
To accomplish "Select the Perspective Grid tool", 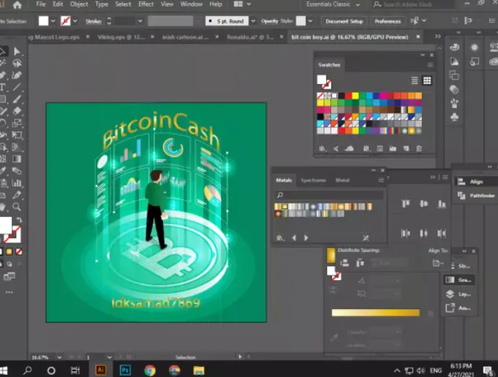I will [17, 147].
